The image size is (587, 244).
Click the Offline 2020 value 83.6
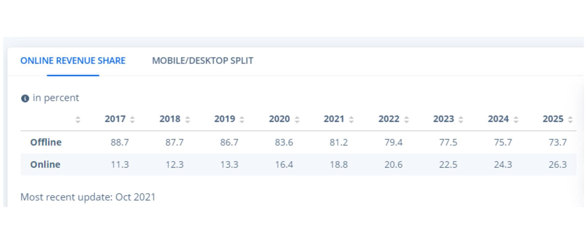coord(284,142)
